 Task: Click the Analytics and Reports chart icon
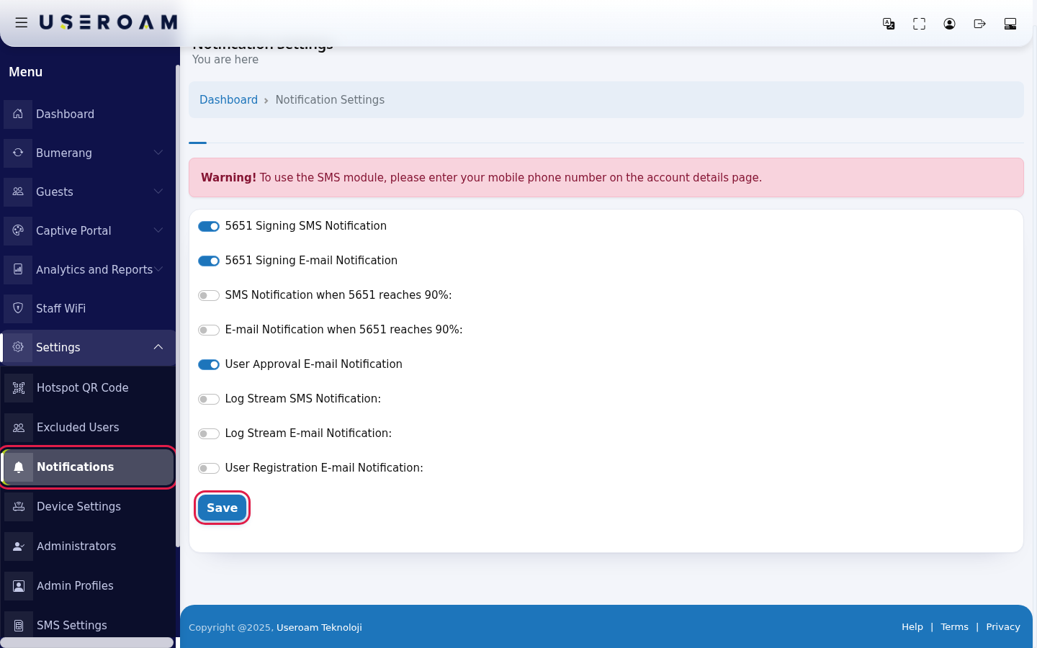18,269
